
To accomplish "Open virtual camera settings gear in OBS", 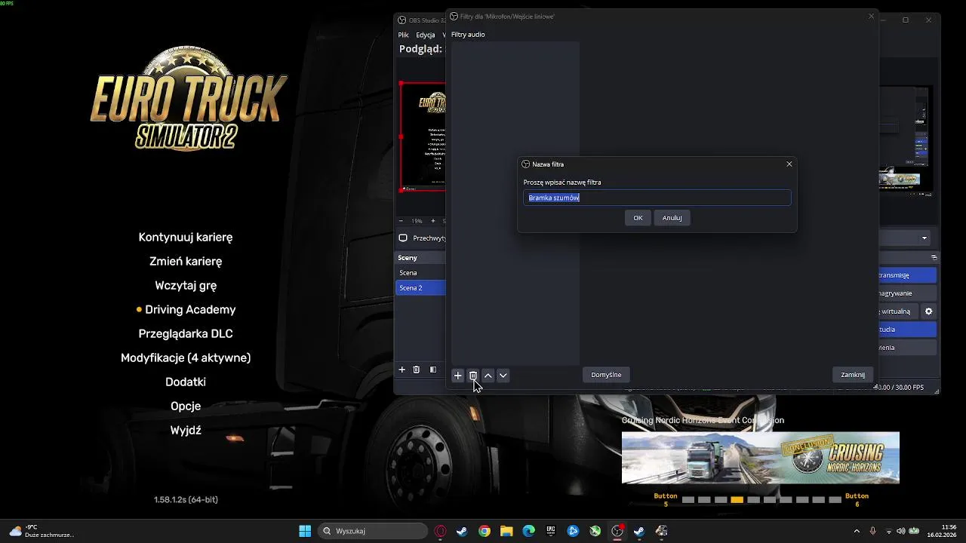I will tap(929, 311).
